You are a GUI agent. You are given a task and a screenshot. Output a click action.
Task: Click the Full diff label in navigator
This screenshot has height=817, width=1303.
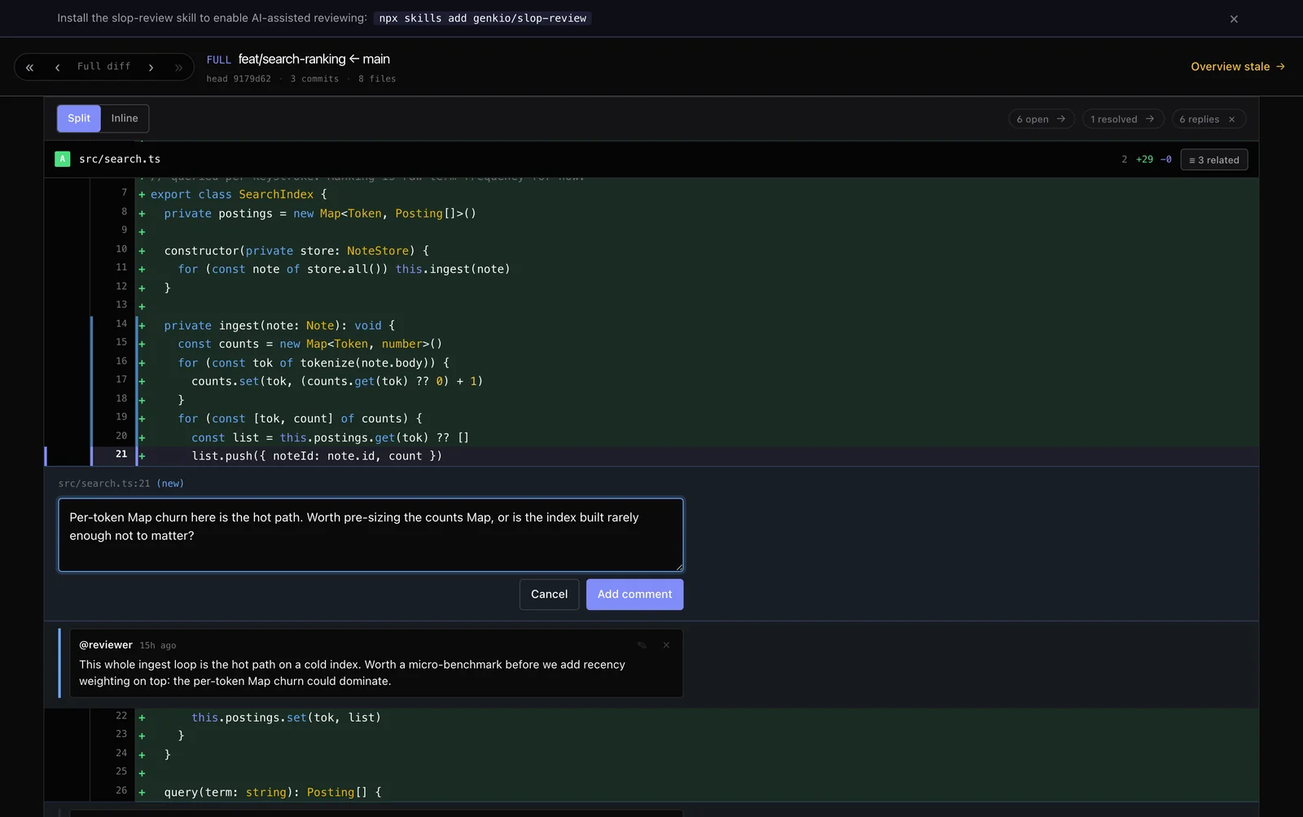104,66
